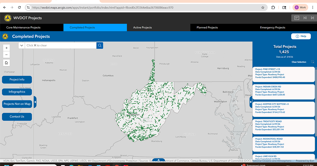Select the Completed Projects tab
317x166 pixels.
click(x=95, y=28)
